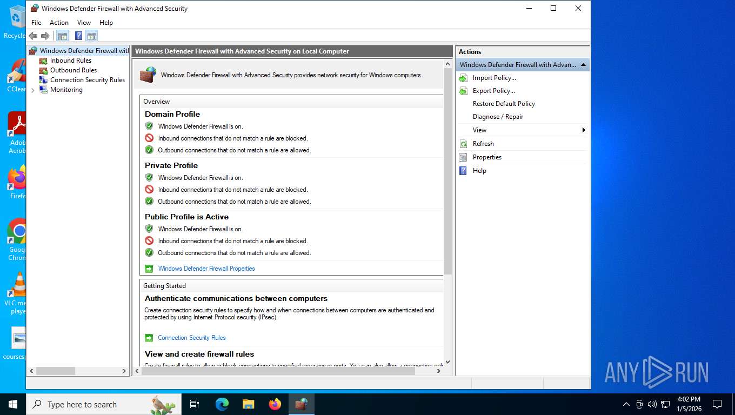Click the Connection Security Rules tree icon

(43, 80)
